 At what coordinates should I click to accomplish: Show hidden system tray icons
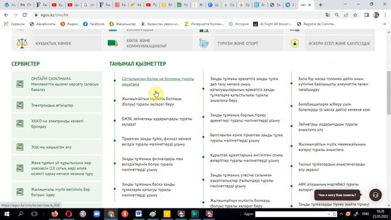click(341, 214)
